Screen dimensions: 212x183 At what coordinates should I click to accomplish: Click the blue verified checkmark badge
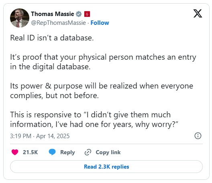pyautogui.click(x=79, y=14)
